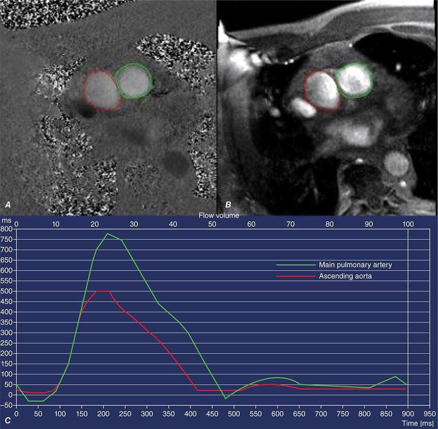438x429 pixels.
Task: Select the "Ascending aorta" legend label
Action: (344, 276)
